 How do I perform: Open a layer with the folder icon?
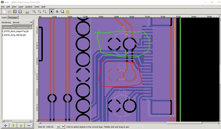(x=10, y=11)
